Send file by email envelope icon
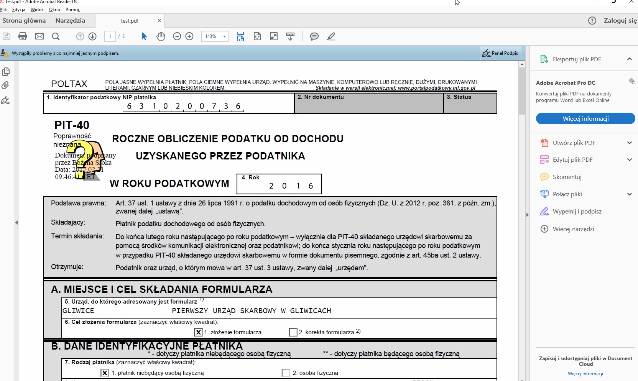638x381 pixels. [x=39, y=36]
